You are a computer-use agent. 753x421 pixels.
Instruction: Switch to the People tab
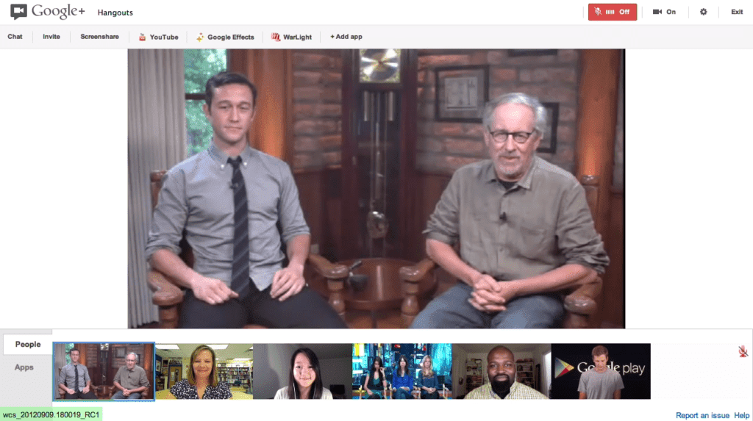point(28,344)
